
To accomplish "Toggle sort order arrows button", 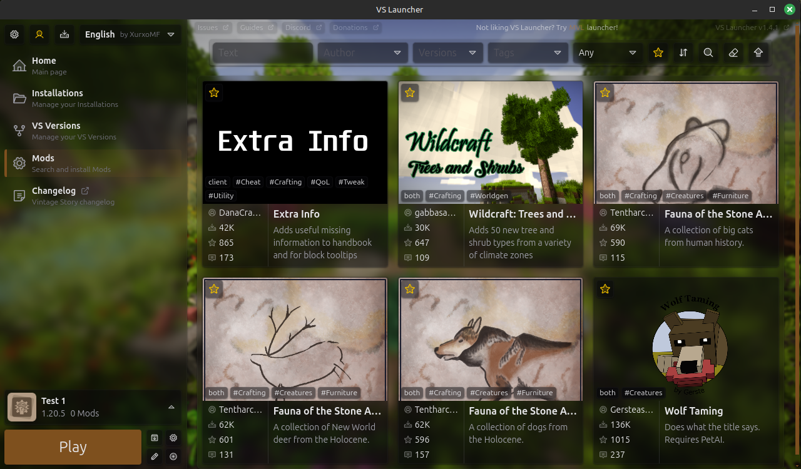I will 683,53.
